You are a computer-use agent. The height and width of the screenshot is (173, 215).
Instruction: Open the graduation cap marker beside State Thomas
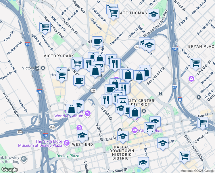pos(153,14)
